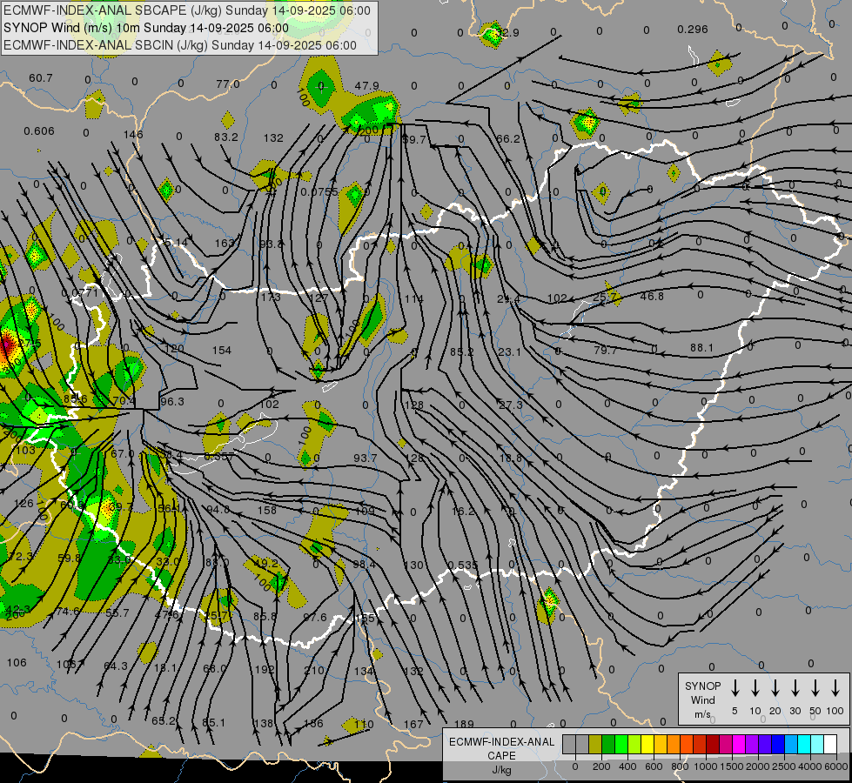
Task: Click the 72.3 value on map
Action: click(x=21, y=556)
